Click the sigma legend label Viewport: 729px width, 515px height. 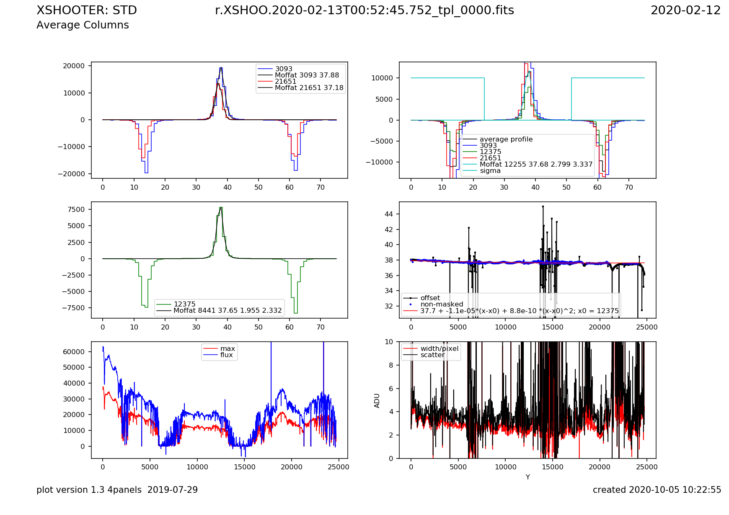490,171
